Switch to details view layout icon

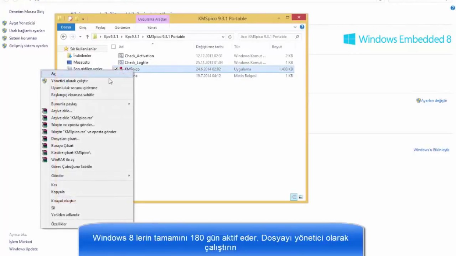tap(294, 197)
